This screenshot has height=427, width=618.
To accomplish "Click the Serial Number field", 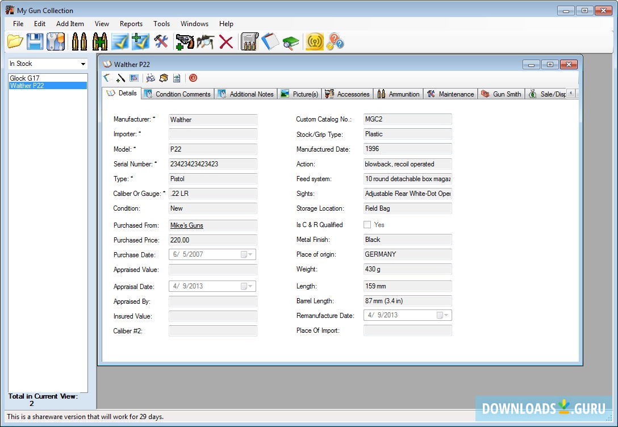I will pyautogui.click(x=213, y=164).
